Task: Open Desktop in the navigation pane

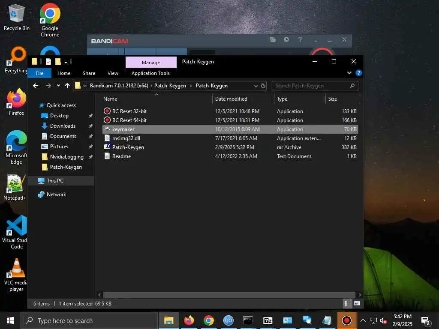Action: click(59, 116)
